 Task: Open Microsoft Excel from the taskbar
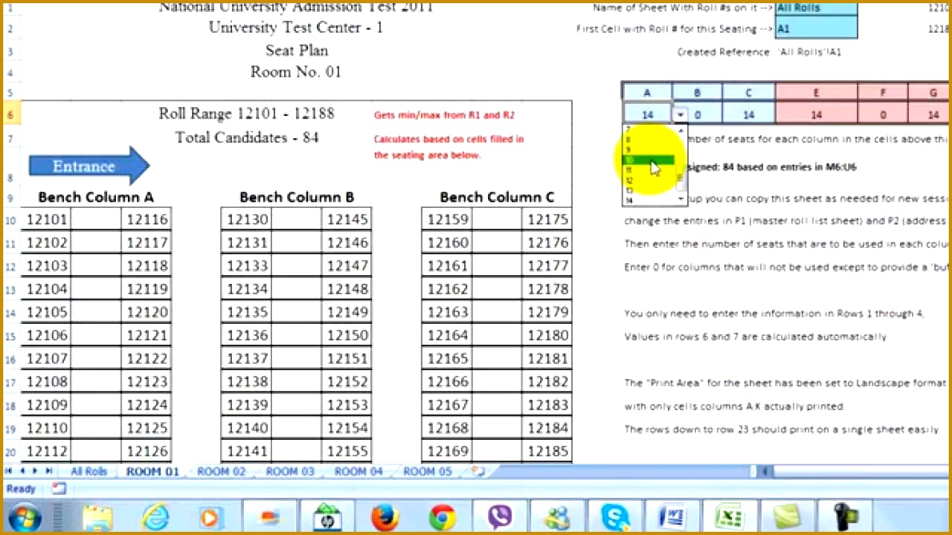pyautogui.click(x=728, y=517)
